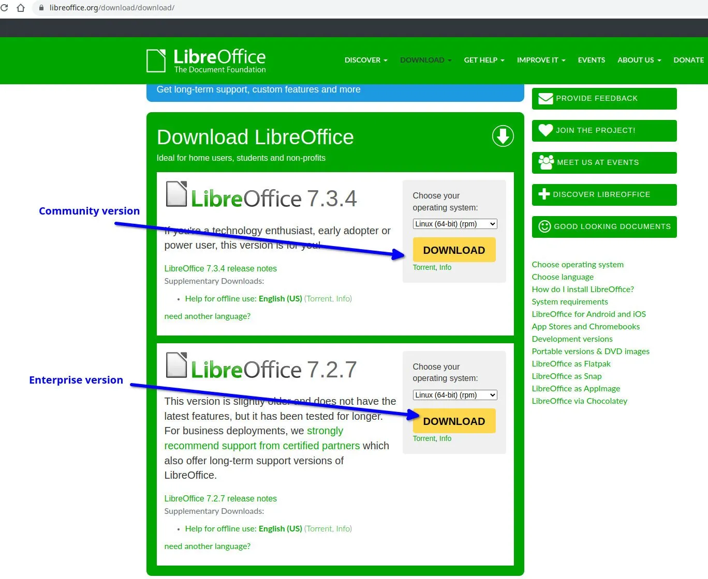Viewport: 708px width, 579px height.
Task: Click the plus icon on Discover LibreOffice
Action: coord(544,194)
